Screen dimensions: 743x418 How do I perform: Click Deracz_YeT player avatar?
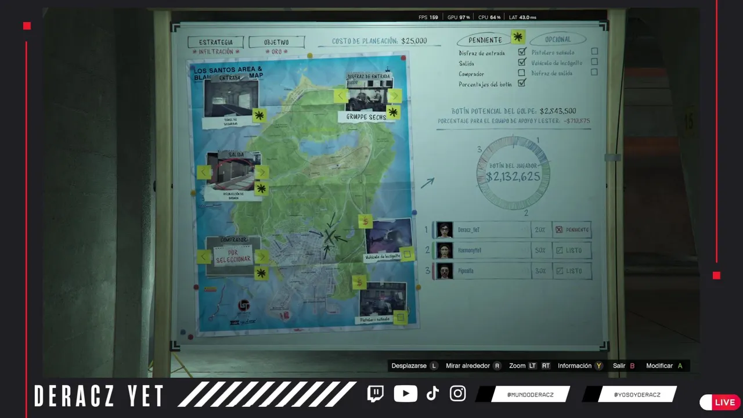point(445,230)
